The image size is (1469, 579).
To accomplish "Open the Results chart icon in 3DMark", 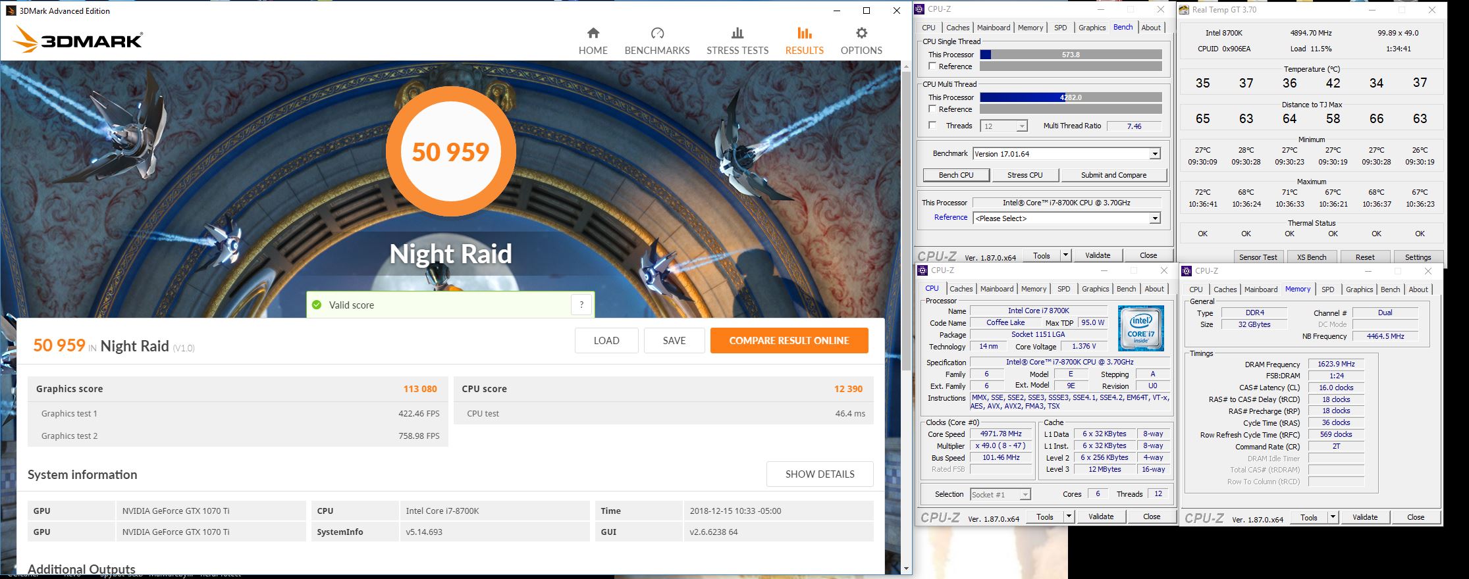I will point(804,33).
